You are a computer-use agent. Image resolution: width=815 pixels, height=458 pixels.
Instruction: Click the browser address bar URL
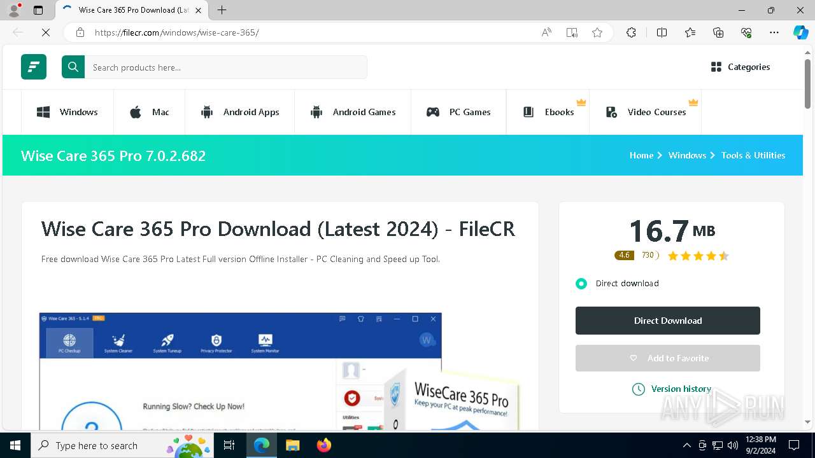[x=176, y=32]
